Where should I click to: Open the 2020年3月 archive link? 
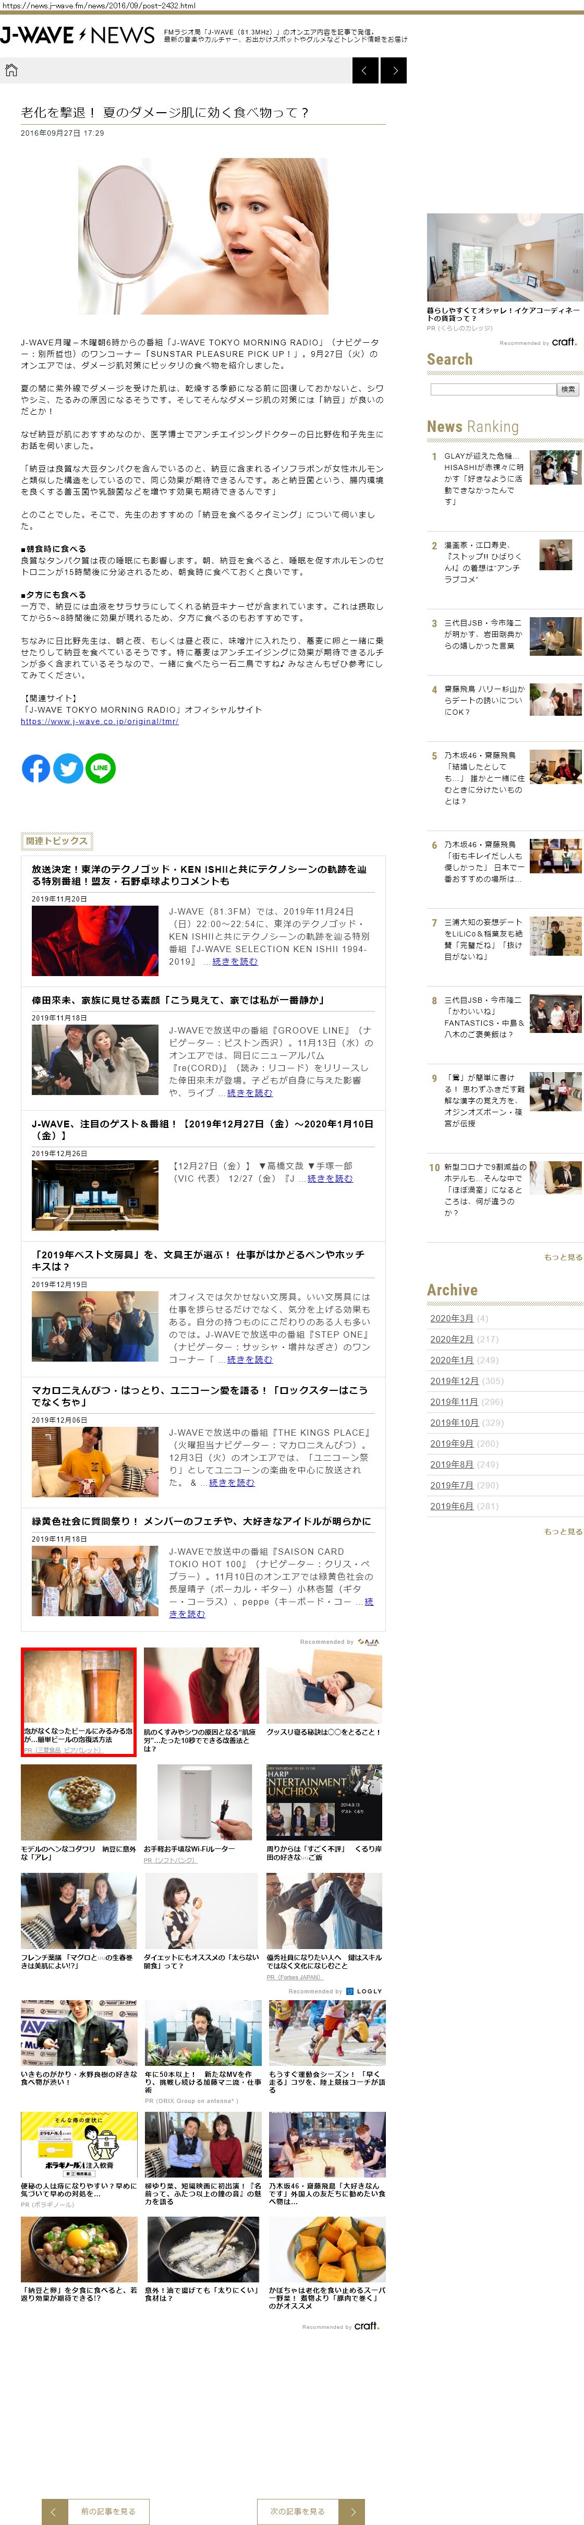click(x=452, y=1318)
